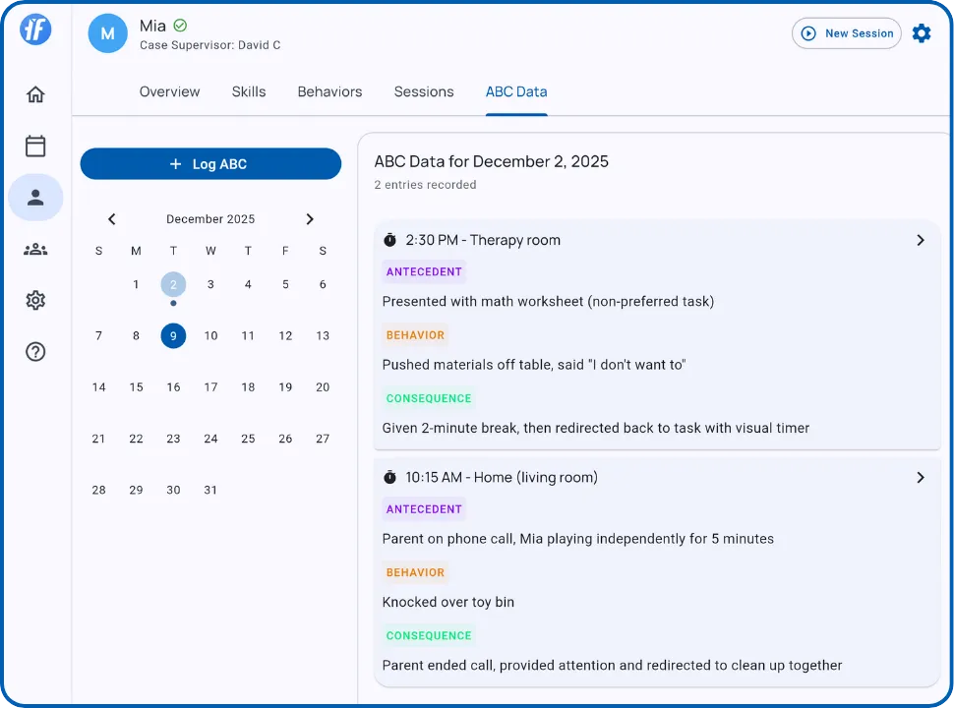Advance the calendar to January
This screenshot has width=954, height=708.
point(310,218)
